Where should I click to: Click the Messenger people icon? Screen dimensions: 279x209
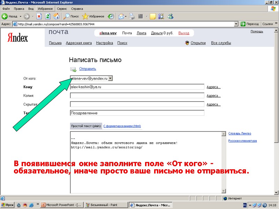(x=170, y=16)
